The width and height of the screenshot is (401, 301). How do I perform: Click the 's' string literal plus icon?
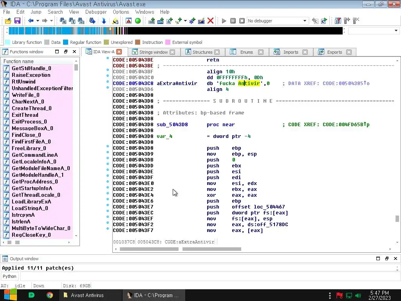click(179, 21)
